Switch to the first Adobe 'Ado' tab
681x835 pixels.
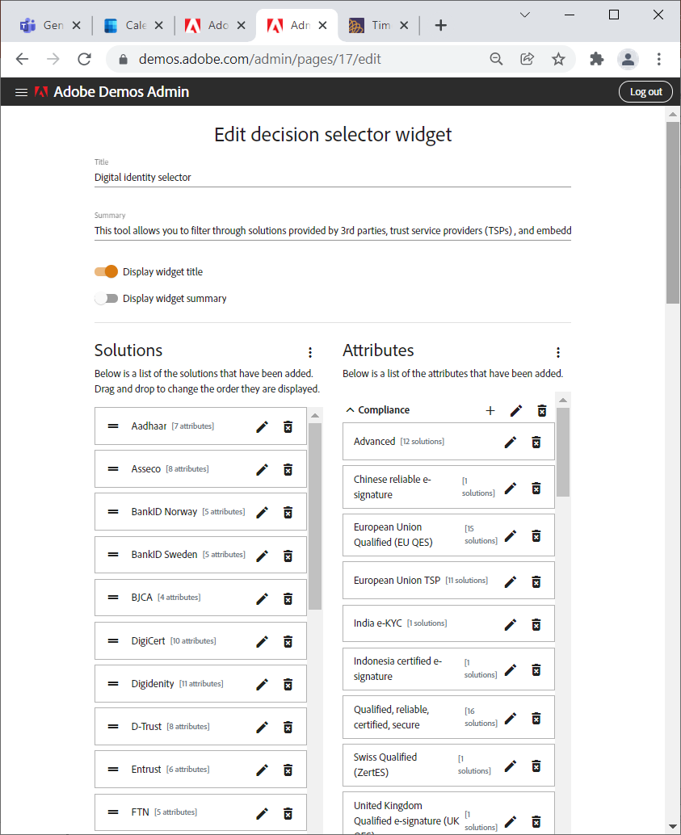207,25
